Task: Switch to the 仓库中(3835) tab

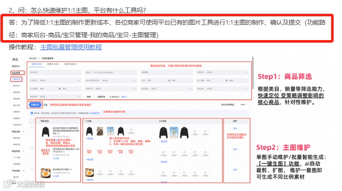Action: click(70, 64)
